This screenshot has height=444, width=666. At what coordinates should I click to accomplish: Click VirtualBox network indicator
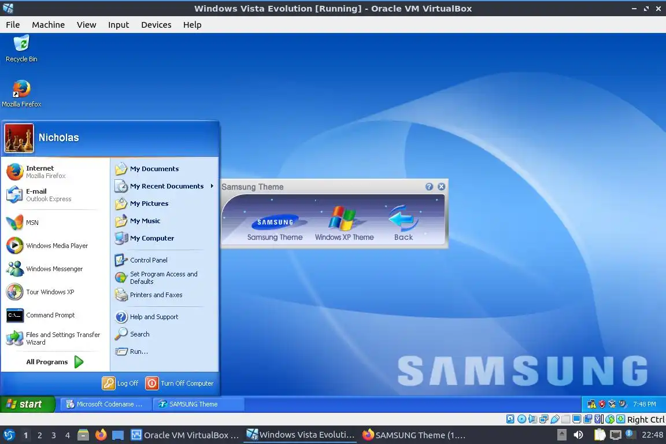coord(543,419)
